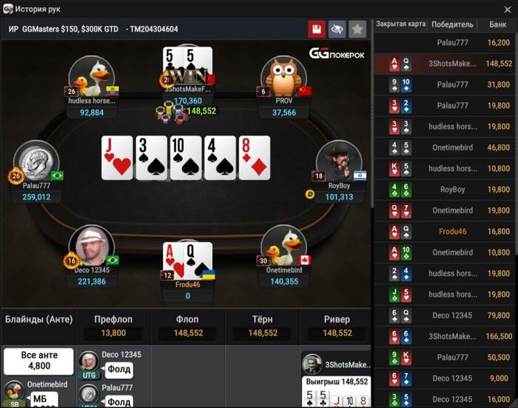This screenshot has width=518, height=408.
Task: Click Deco 12345's player photo avatar
Action: coord(92,247)
